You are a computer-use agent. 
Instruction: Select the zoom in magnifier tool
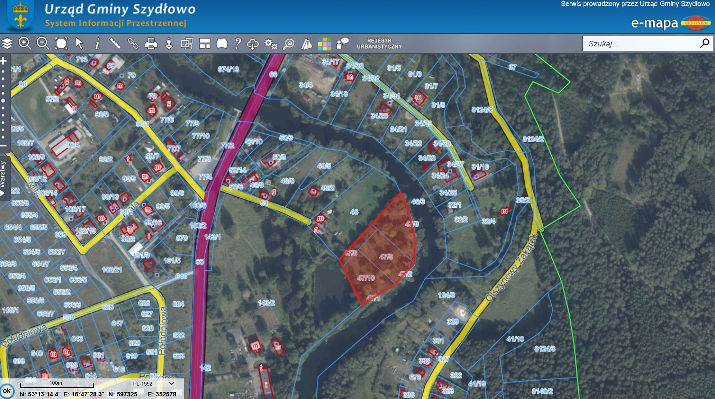(25, 44)
